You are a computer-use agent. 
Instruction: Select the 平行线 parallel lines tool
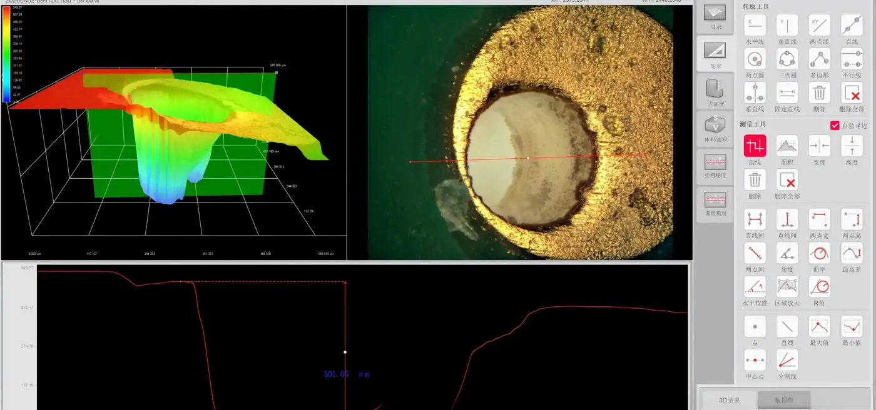852,59
